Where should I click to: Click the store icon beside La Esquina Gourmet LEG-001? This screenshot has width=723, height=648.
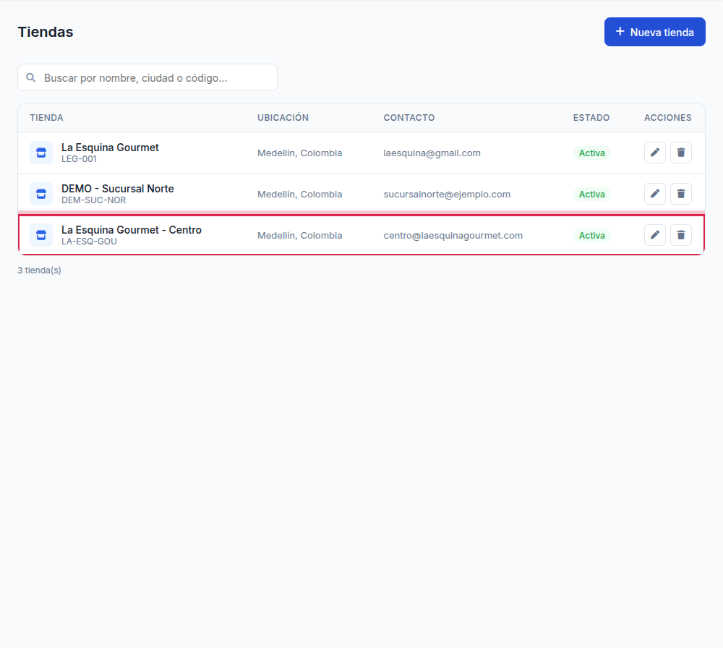tap(41, 153)
